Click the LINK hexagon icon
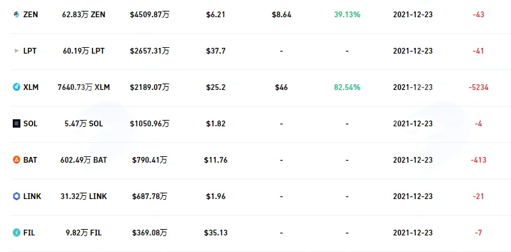 pos(17,196)
